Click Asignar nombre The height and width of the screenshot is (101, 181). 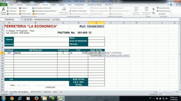tap(77, 8)
